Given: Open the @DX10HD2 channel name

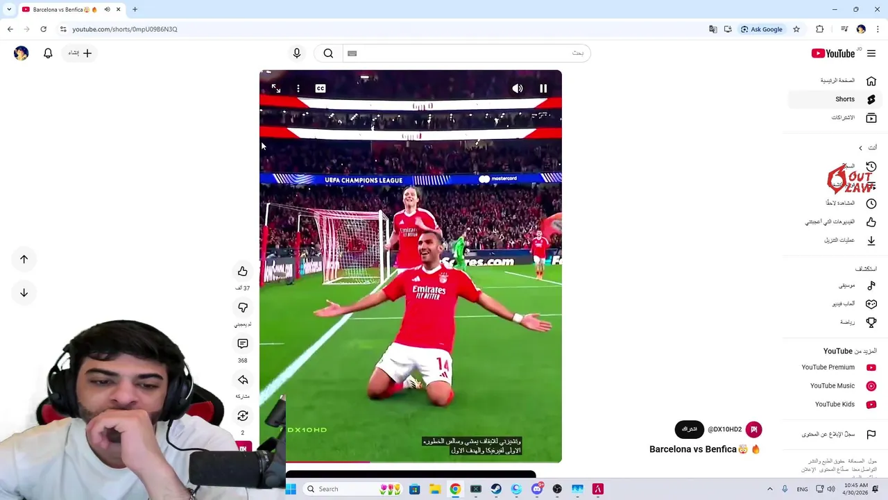Looking at the screenshot, I should 725,430.
